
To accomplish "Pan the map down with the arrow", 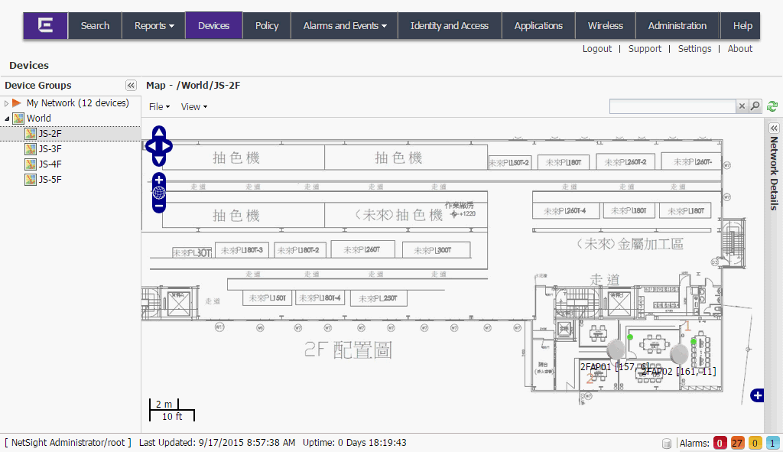I will 159,160.
